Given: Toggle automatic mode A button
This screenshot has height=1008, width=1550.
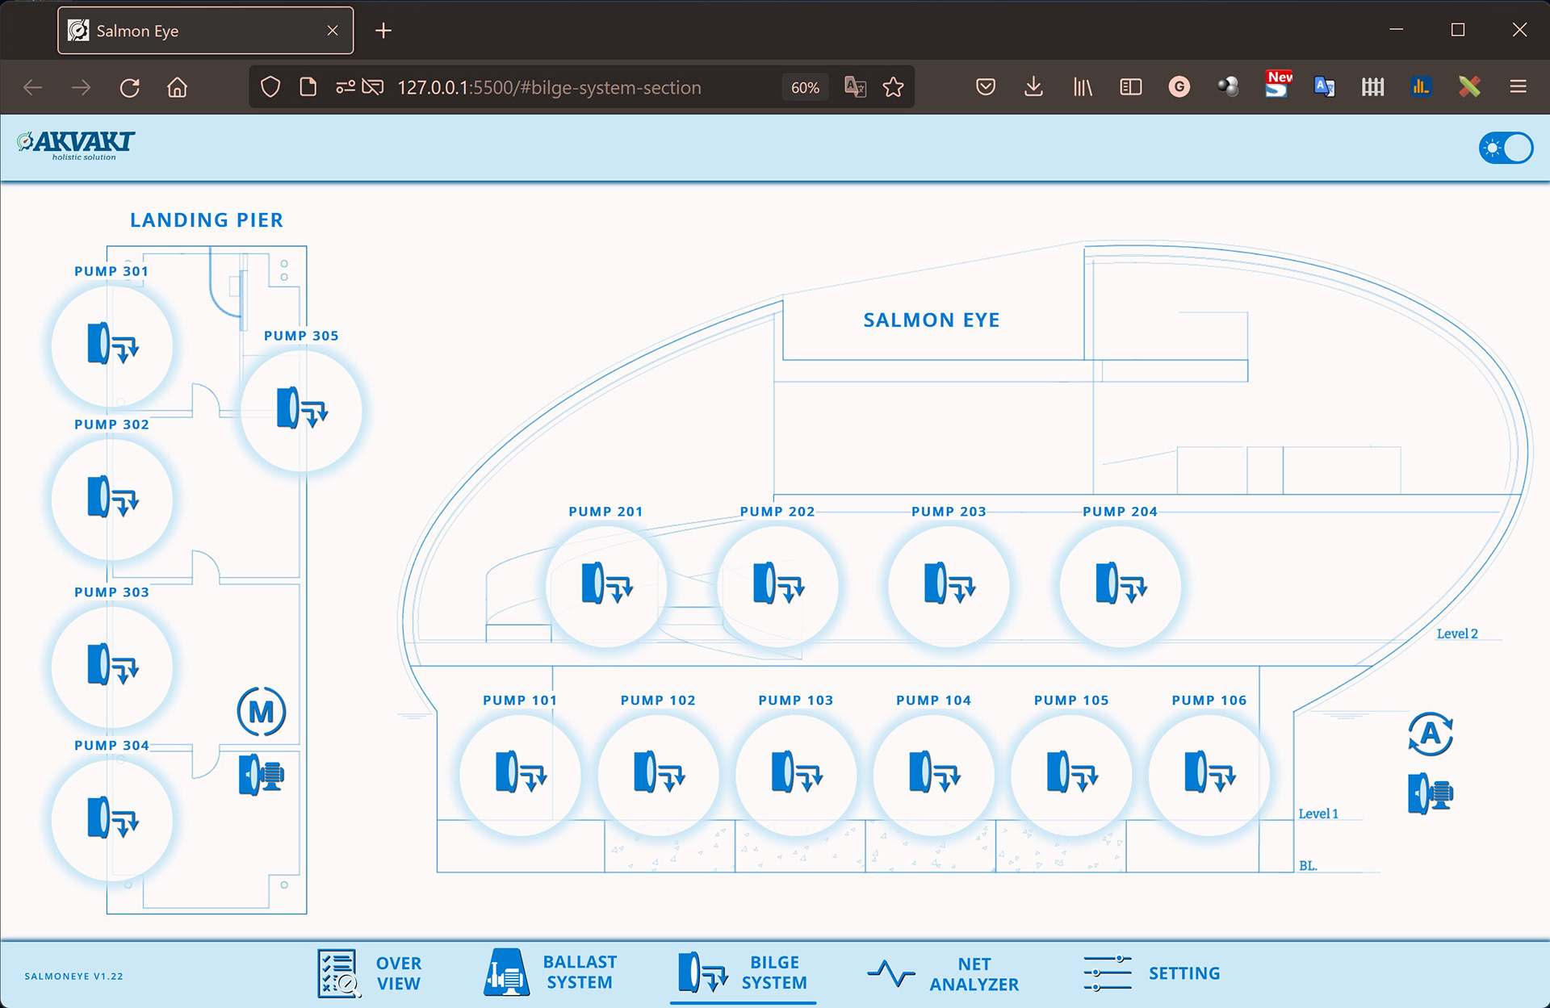Looking at the screenshot, I should tap(1430, 734).
